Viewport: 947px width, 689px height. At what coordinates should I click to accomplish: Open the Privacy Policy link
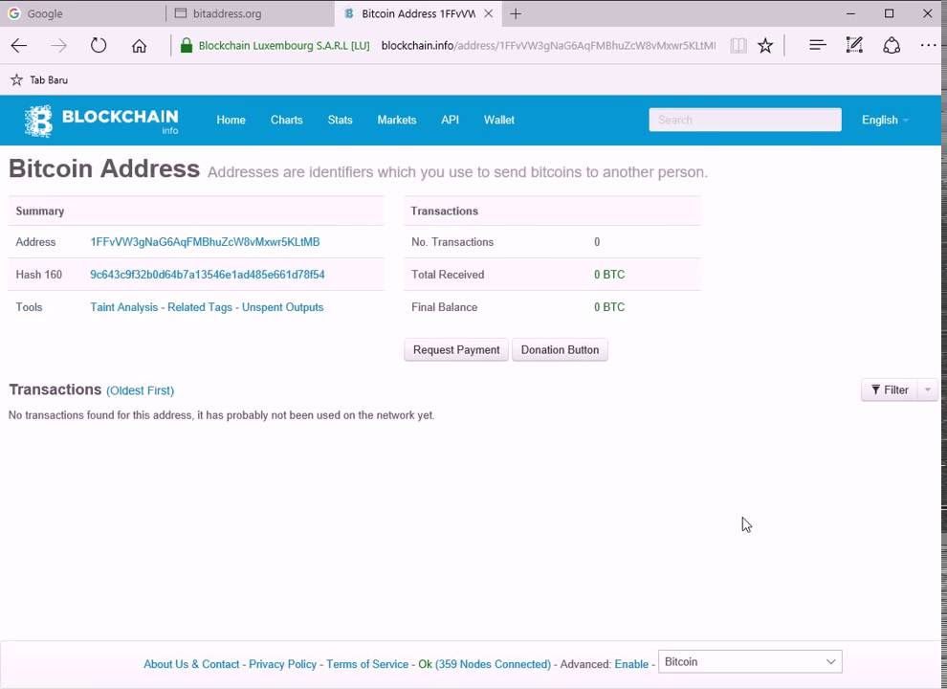pyautogui.click(x=282, y=664)
